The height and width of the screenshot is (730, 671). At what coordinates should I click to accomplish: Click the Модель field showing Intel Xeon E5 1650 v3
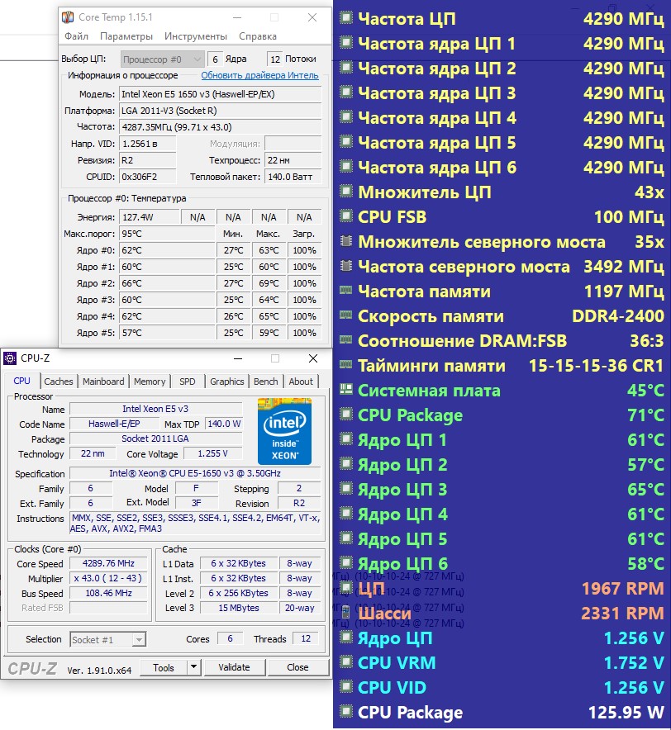point(221,94)
